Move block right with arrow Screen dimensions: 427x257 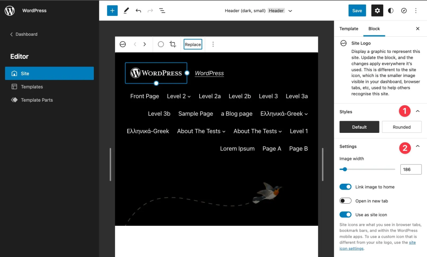tap(145, 44)
